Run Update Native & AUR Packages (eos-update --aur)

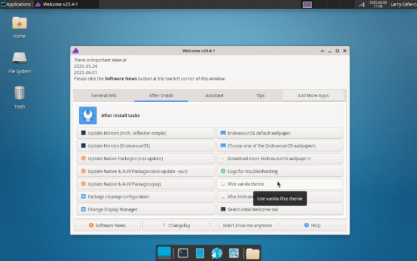pyautogui.click(x=146, y=172)
